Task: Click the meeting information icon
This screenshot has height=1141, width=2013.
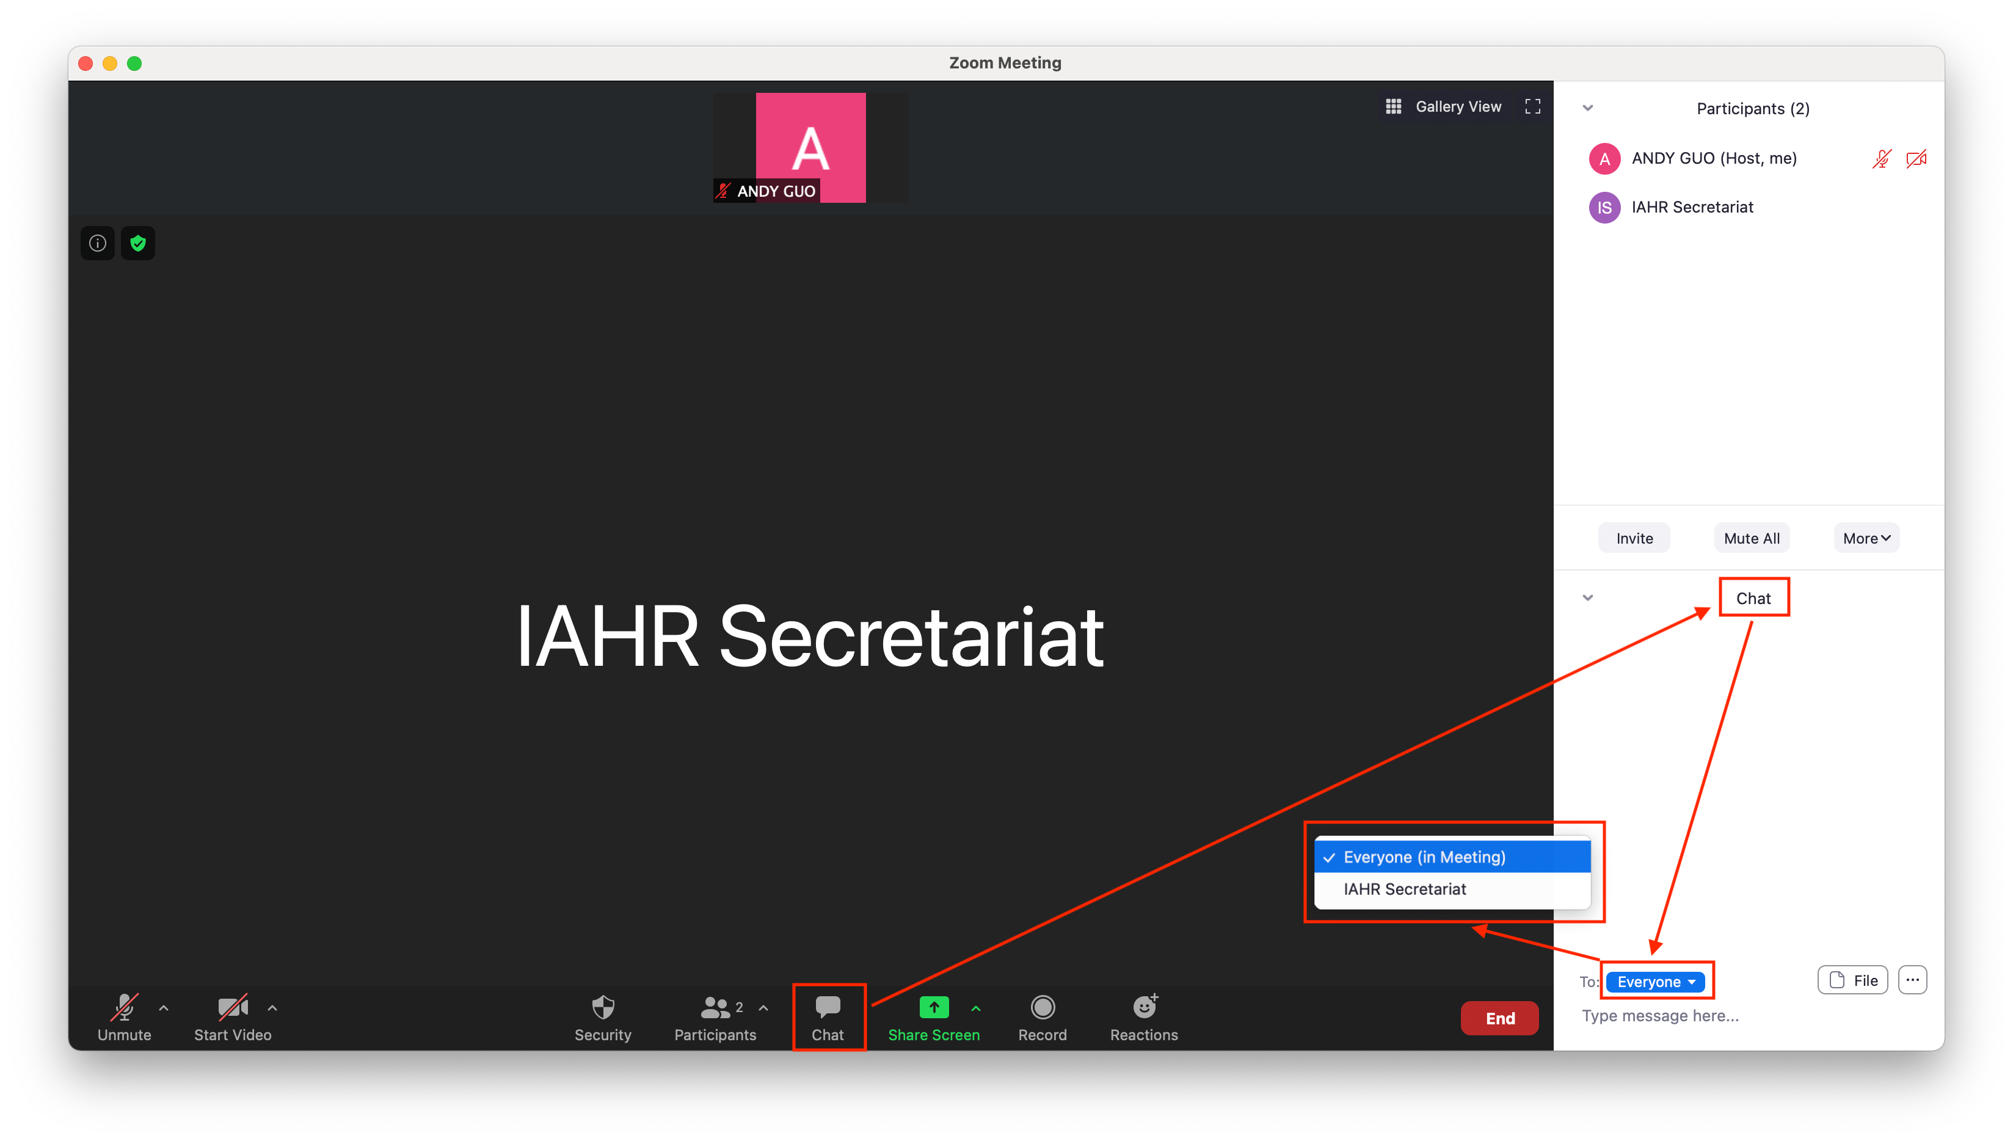Action: (98, 243)
